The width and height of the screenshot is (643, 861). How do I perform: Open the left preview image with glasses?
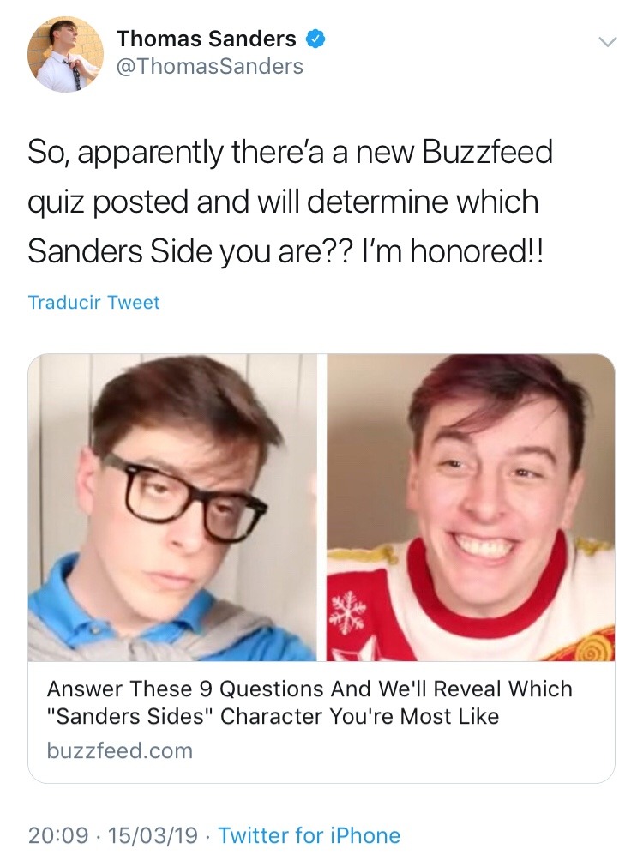coord(172,507)
